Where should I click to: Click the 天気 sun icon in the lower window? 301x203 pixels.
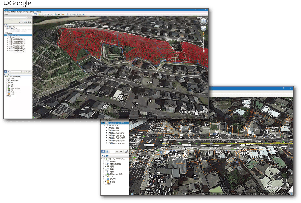[108, 177]
